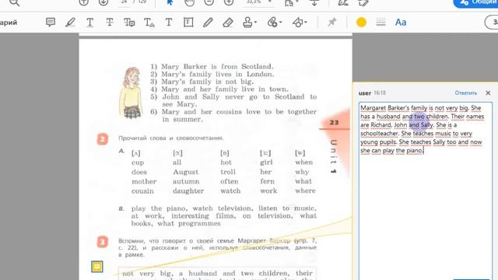Image resolution: width=498 pixels, height=280 pixels.
Task: Click the word 'daughter' in the table
Action: (x=188, y=191)
